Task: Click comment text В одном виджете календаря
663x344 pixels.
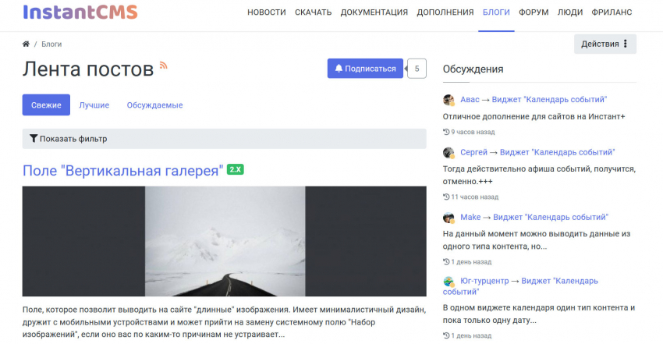Action: [x=539, y=314]
